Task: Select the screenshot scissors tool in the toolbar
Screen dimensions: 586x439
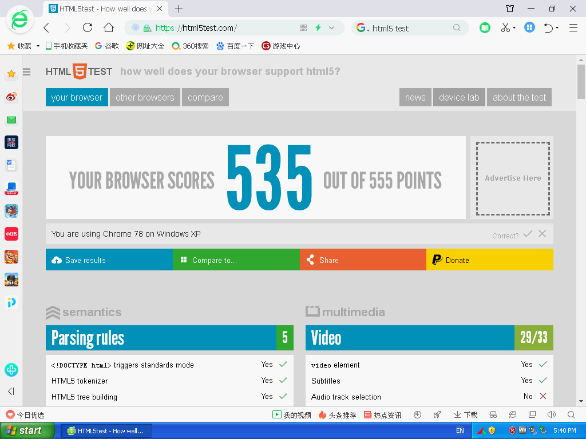Action: [506, 27]
